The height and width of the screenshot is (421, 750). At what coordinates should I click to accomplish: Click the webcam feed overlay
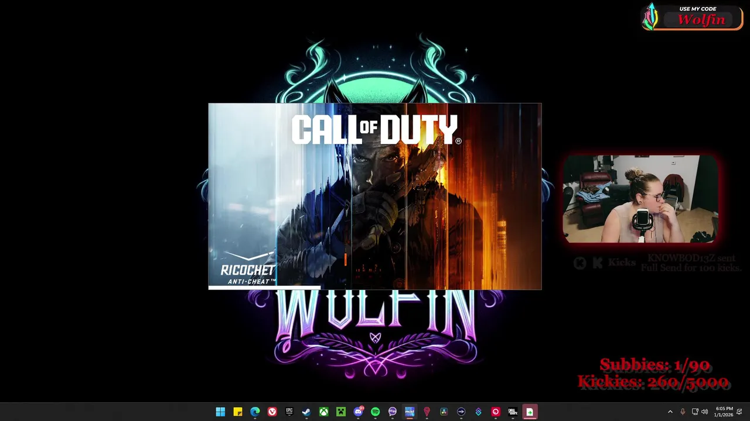point(640,199)
